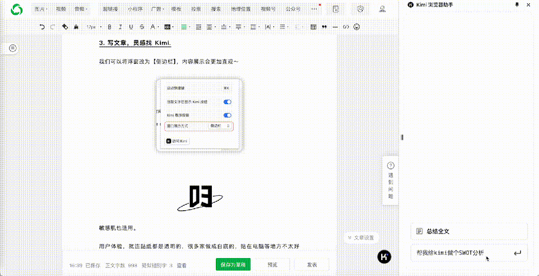
Task: Click the paragraph '敏感肌也适用。'
Action: click(118, 228)
